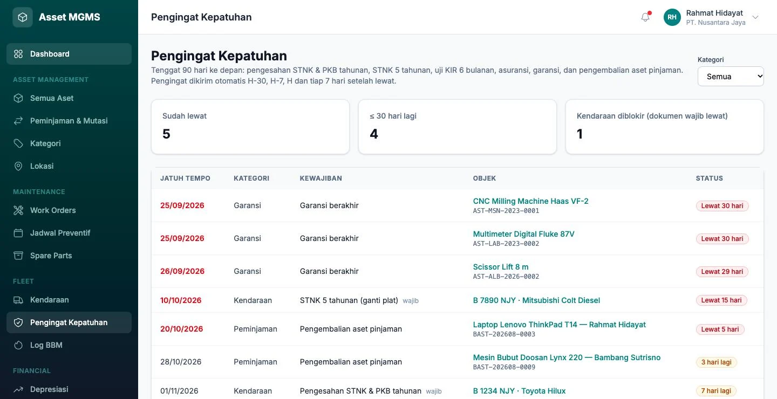Click the Kategori tag icon
The height and width of the screenshot is (399, 777).
coord(18,143)
